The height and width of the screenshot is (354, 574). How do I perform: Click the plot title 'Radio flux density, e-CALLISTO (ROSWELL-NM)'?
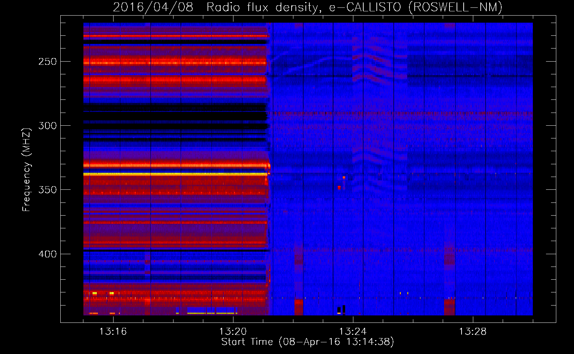pyautogui.click(x=354, y=7)
